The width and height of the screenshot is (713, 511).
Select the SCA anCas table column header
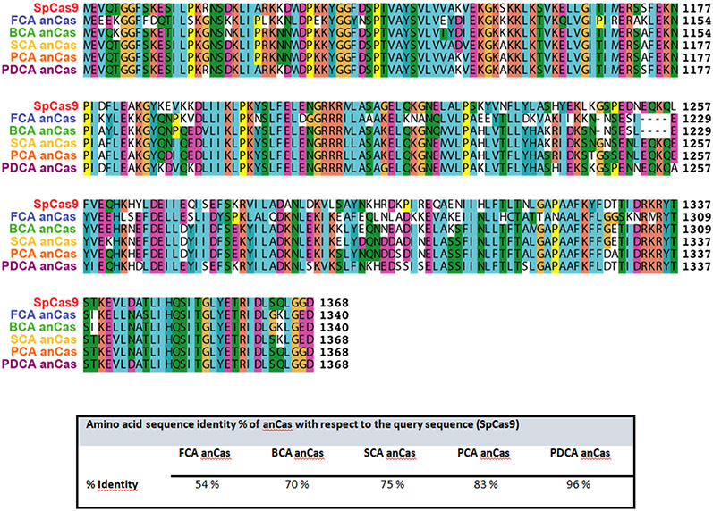(x=390, y=453)
